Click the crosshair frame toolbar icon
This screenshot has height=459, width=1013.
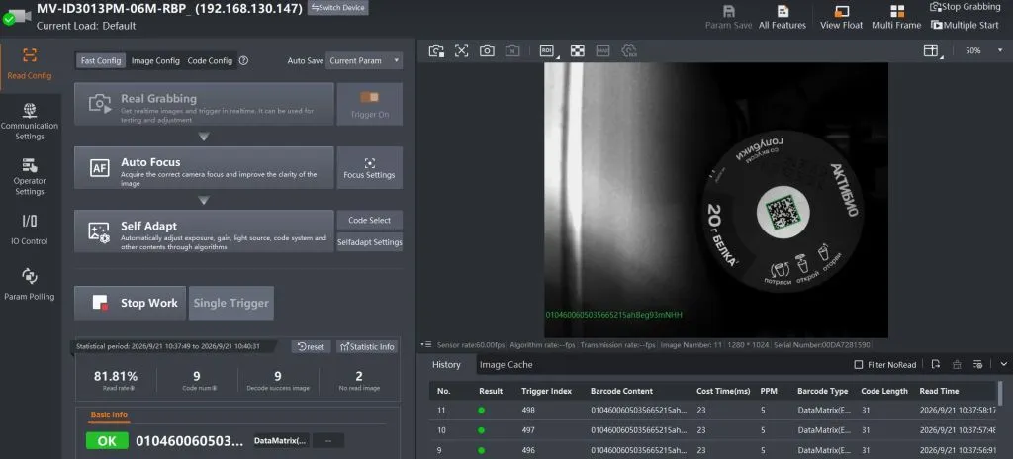pyautogui.click(x=461, y=51)
